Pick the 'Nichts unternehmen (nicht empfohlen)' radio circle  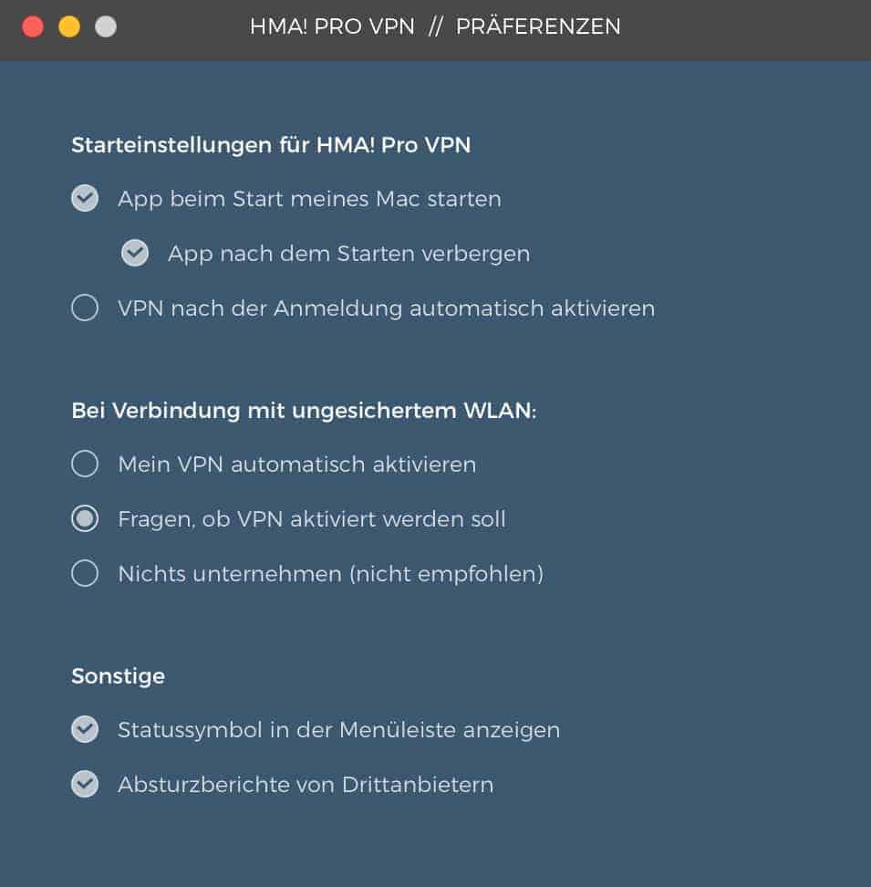85,573
